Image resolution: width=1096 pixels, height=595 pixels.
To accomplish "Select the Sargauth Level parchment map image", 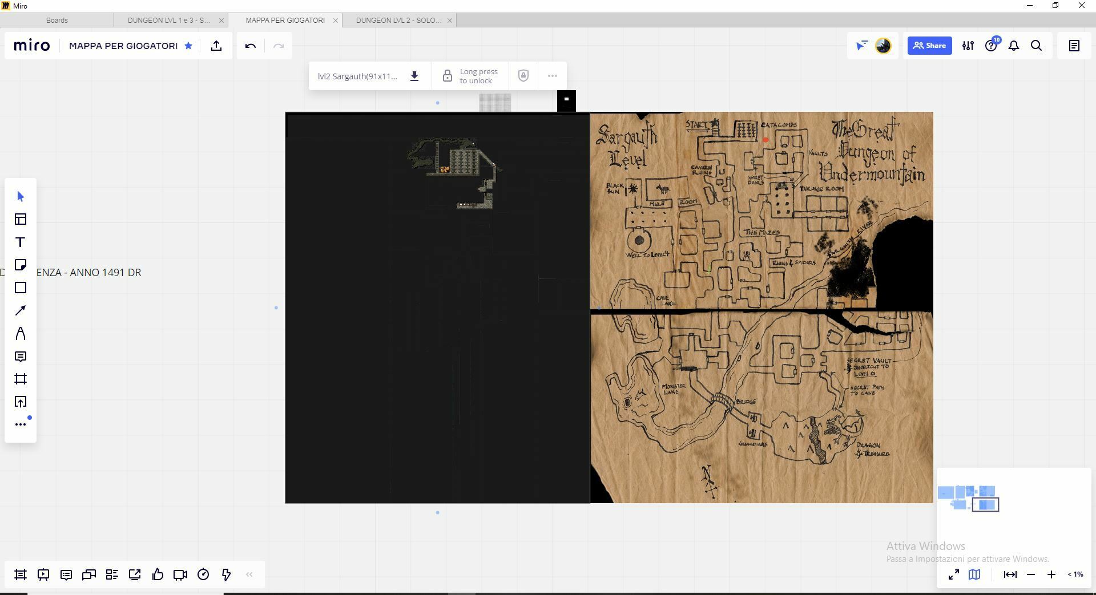I will pos(761,307).
